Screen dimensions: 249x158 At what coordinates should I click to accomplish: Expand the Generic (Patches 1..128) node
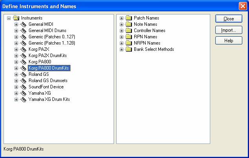[16, 43]
